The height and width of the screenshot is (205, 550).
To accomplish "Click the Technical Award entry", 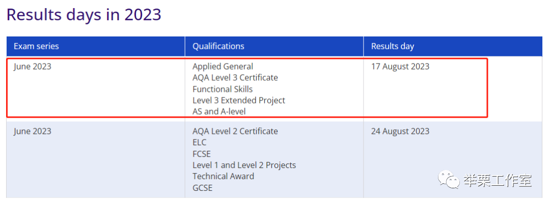I will coord(223,177).
